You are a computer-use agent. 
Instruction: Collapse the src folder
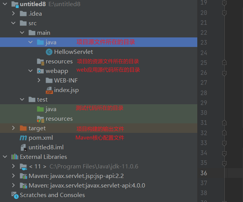[x=13, y=23]
